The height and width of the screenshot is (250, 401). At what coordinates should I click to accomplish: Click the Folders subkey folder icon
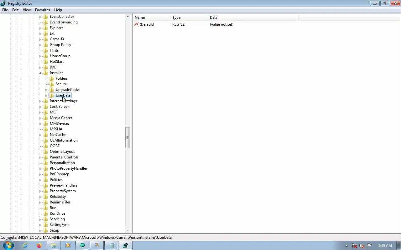pyautogui.click(x=51, y=78)
